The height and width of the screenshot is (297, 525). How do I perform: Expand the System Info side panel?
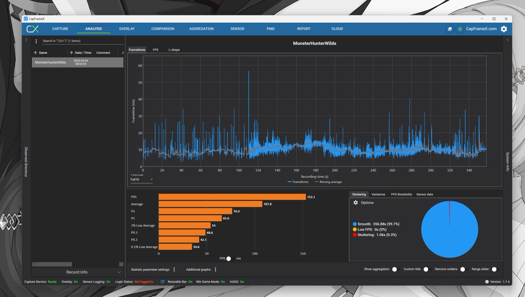(x=507, y=162)
